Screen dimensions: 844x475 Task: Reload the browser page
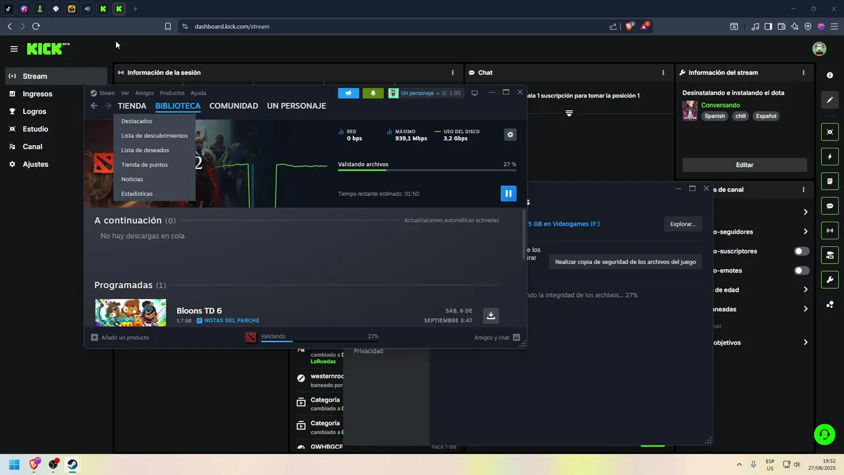click(36, 26)
